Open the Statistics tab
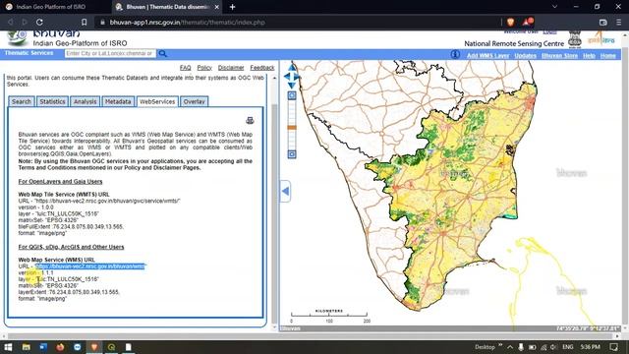 point(52,101)
